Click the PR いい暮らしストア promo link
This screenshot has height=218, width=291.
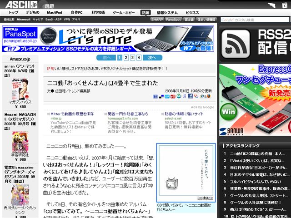coord(107,69)
